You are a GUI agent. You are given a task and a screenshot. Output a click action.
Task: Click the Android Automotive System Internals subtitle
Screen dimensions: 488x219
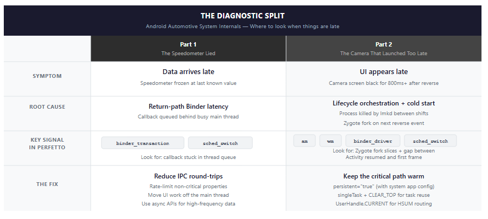coord(243,26)
